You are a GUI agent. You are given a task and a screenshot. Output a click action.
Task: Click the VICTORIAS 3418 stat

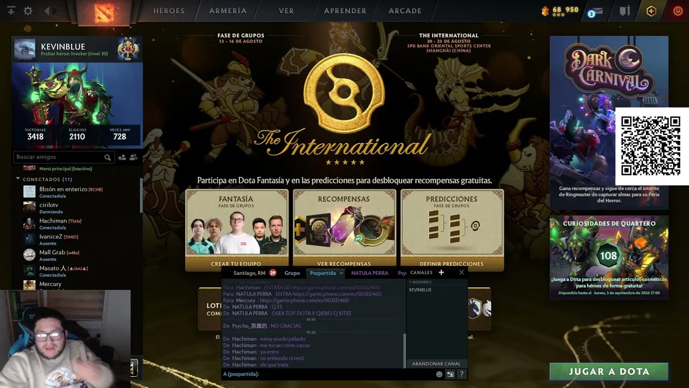[x=36, y=134]
